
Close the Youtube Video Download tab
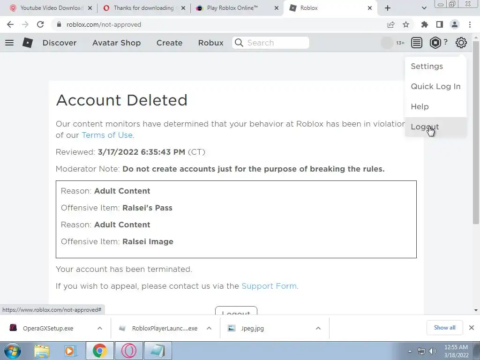click(90, 8)
